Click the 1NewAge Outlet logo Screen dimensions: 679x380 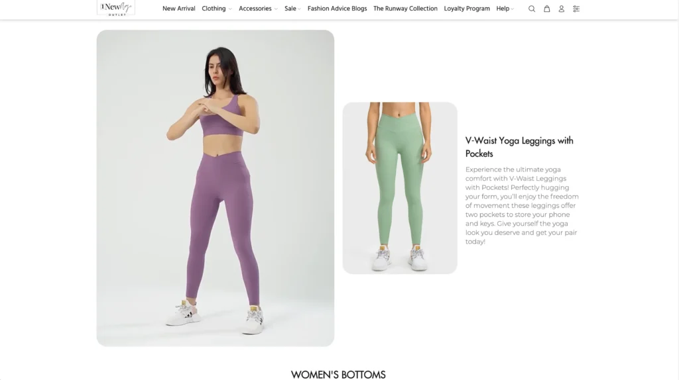point(115,8)
